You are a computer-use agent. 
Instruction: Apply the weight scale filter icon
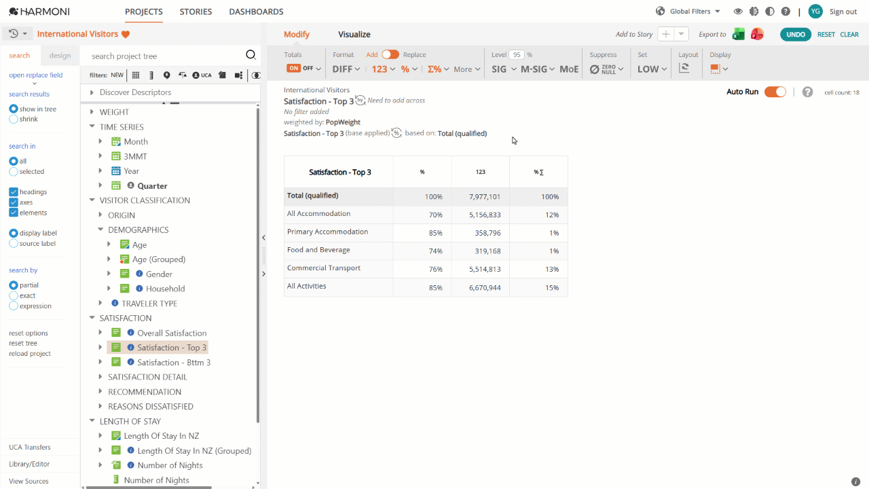[182, 75]
